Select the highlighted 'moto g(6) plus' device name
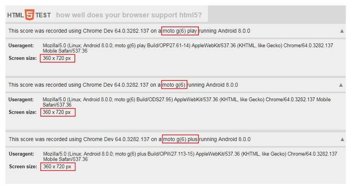 pyautogui.click(x=180, y=139)
